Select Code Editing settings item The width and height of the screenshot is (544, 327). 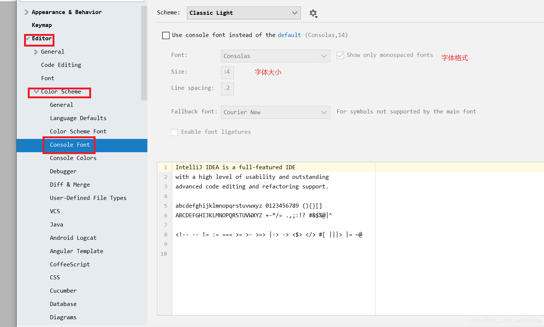tap(61, 65)
